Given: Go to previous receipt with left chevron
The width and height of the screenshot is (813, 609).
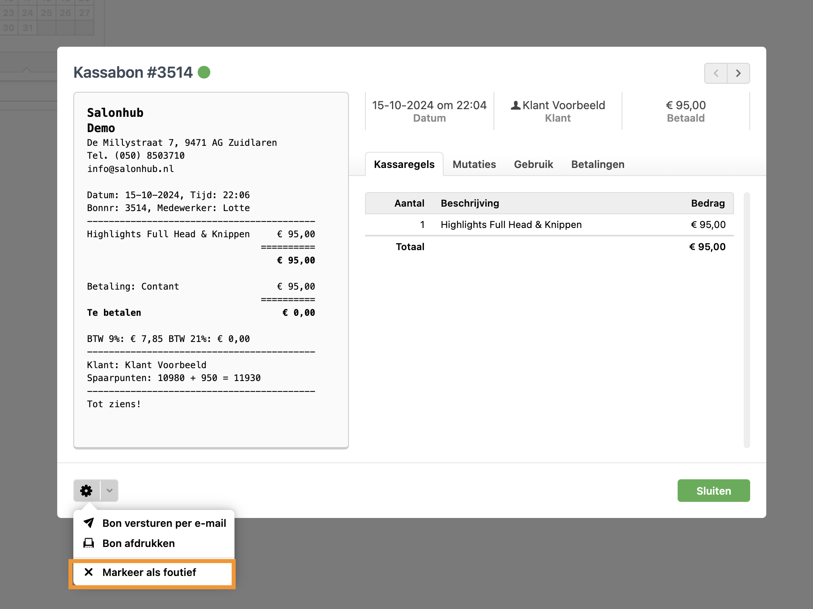Looking at the screenshot, I should (x=716, y=73).
